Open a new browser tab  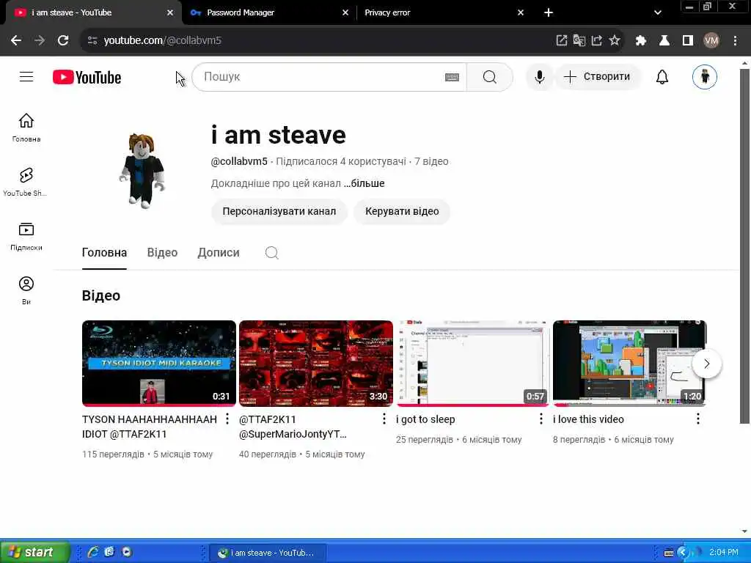[549, 12]
